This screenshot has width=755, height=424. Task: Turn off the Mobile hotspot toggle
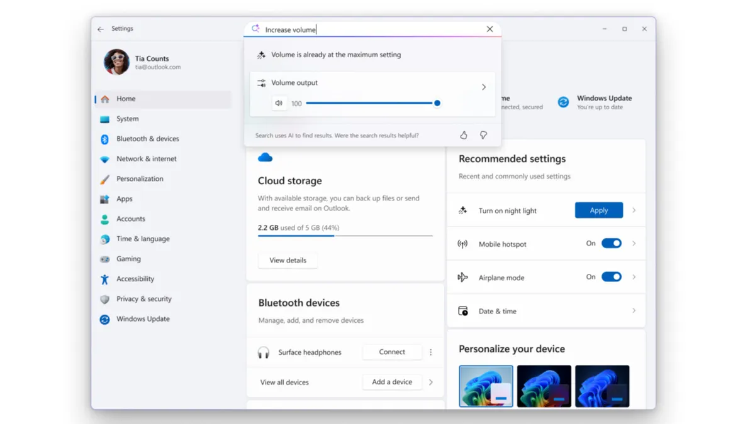click(x=610, y=244)
